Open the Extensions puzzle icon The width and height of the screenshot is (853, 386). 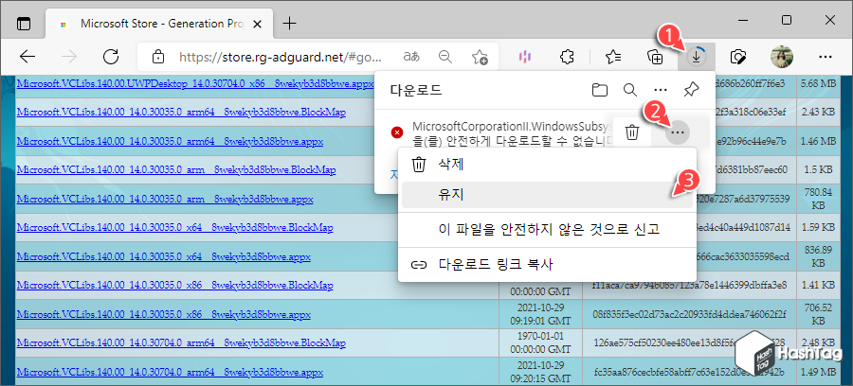pos(567,57)
